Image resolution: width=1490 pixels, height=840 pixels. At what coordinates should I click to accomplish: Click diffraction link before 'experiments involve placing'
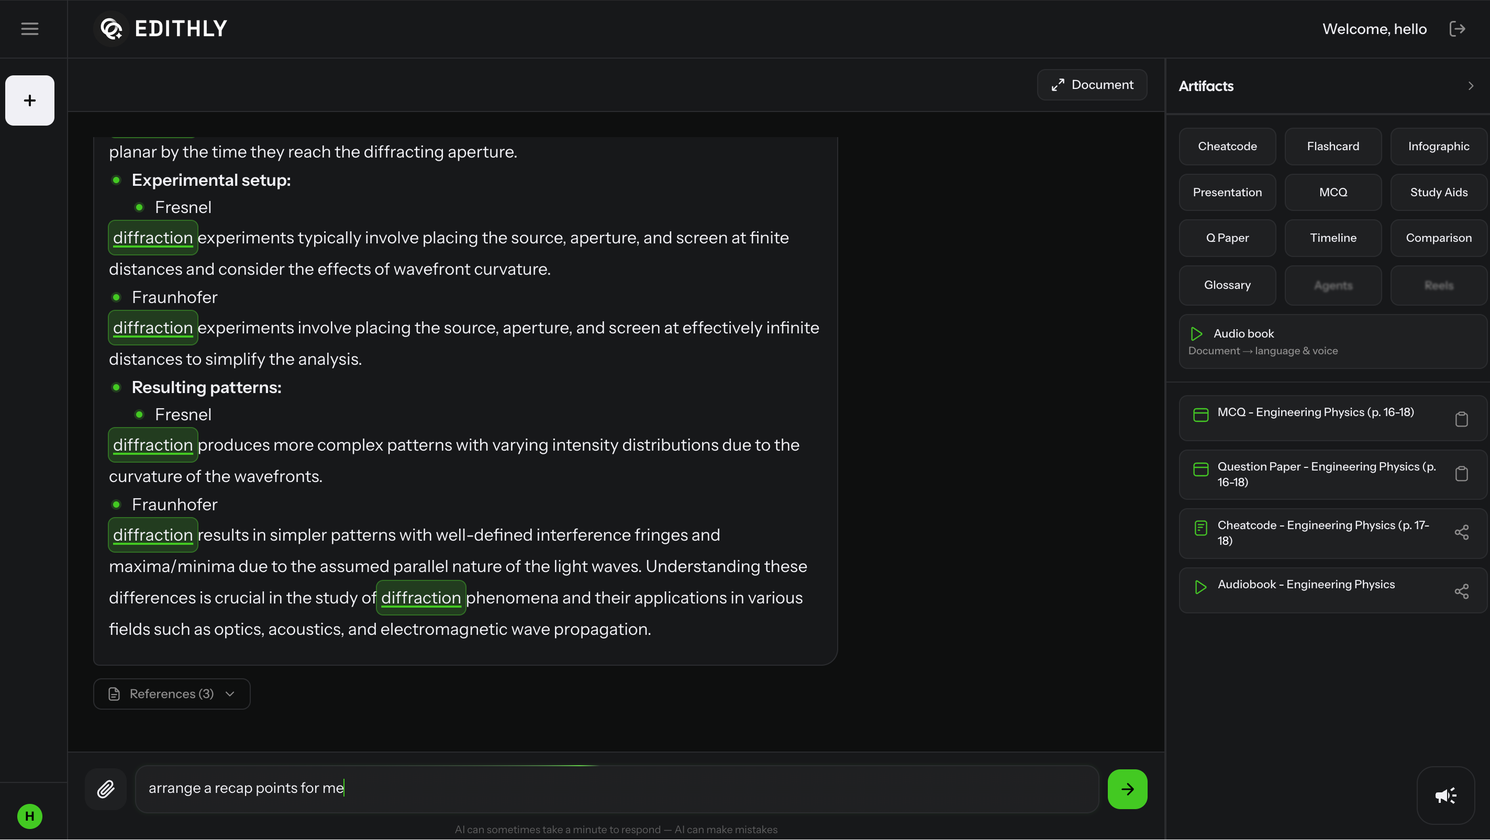(x=153, y=328)
